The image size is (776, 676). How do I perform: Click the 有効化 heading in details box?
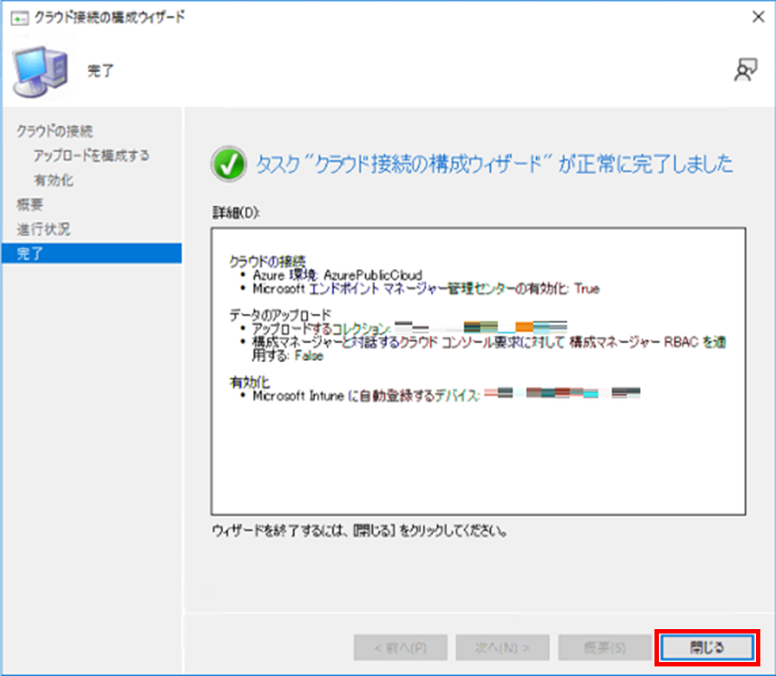click(x=249, y=382)
